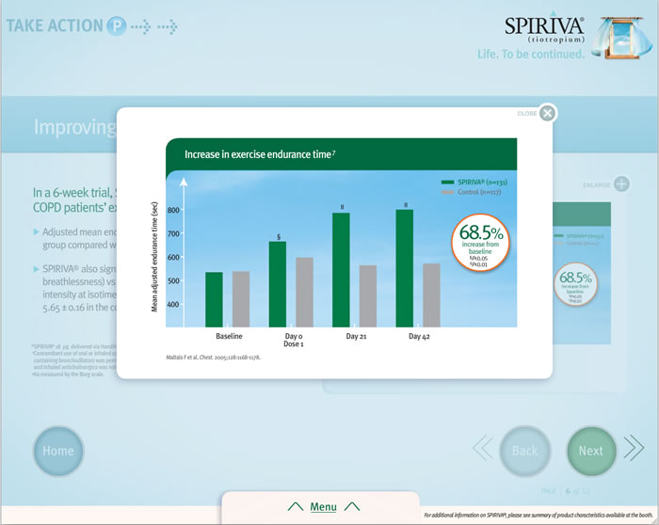The width and height of the screenshot is (659, 525).
Task: Click the first dotted arrow in header
Action: (x=141, y=26)
